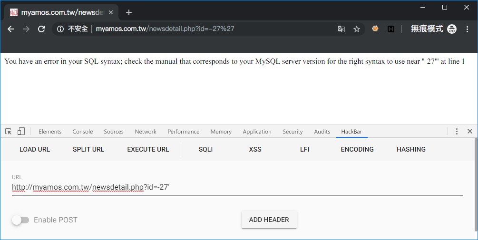Activate the inspect element picker
Image resolution: width=478 pixels, height=240 pixels.
(x=9, y=131)
